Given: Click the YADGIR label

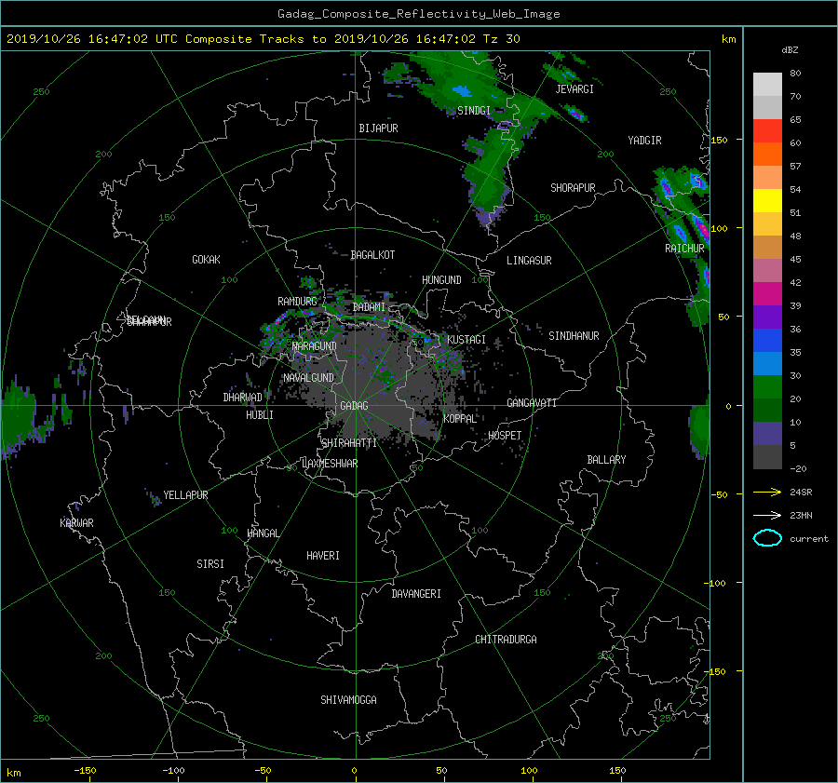Looking at the screenshot, I should point(644,141).
